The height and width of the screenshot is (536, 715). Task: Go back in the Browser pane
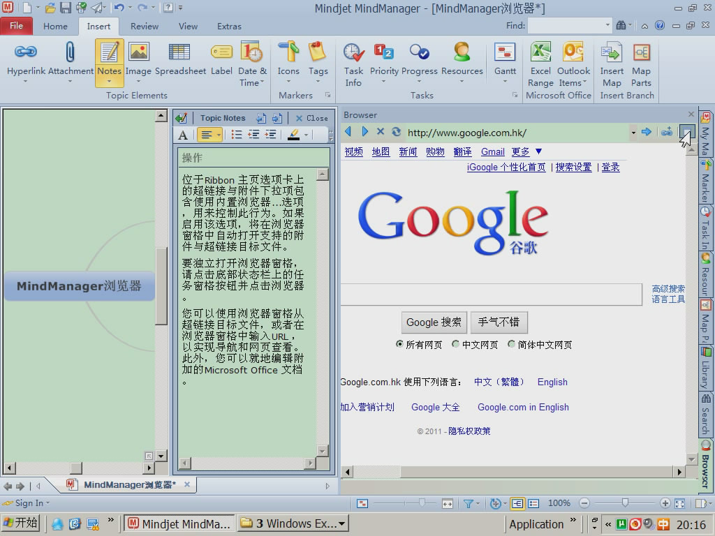[x=348, y=132]
